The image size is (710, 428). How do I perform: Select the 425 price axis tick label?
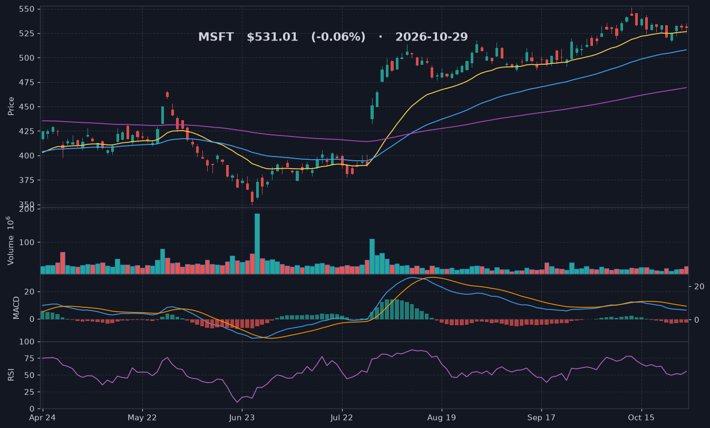27,131
